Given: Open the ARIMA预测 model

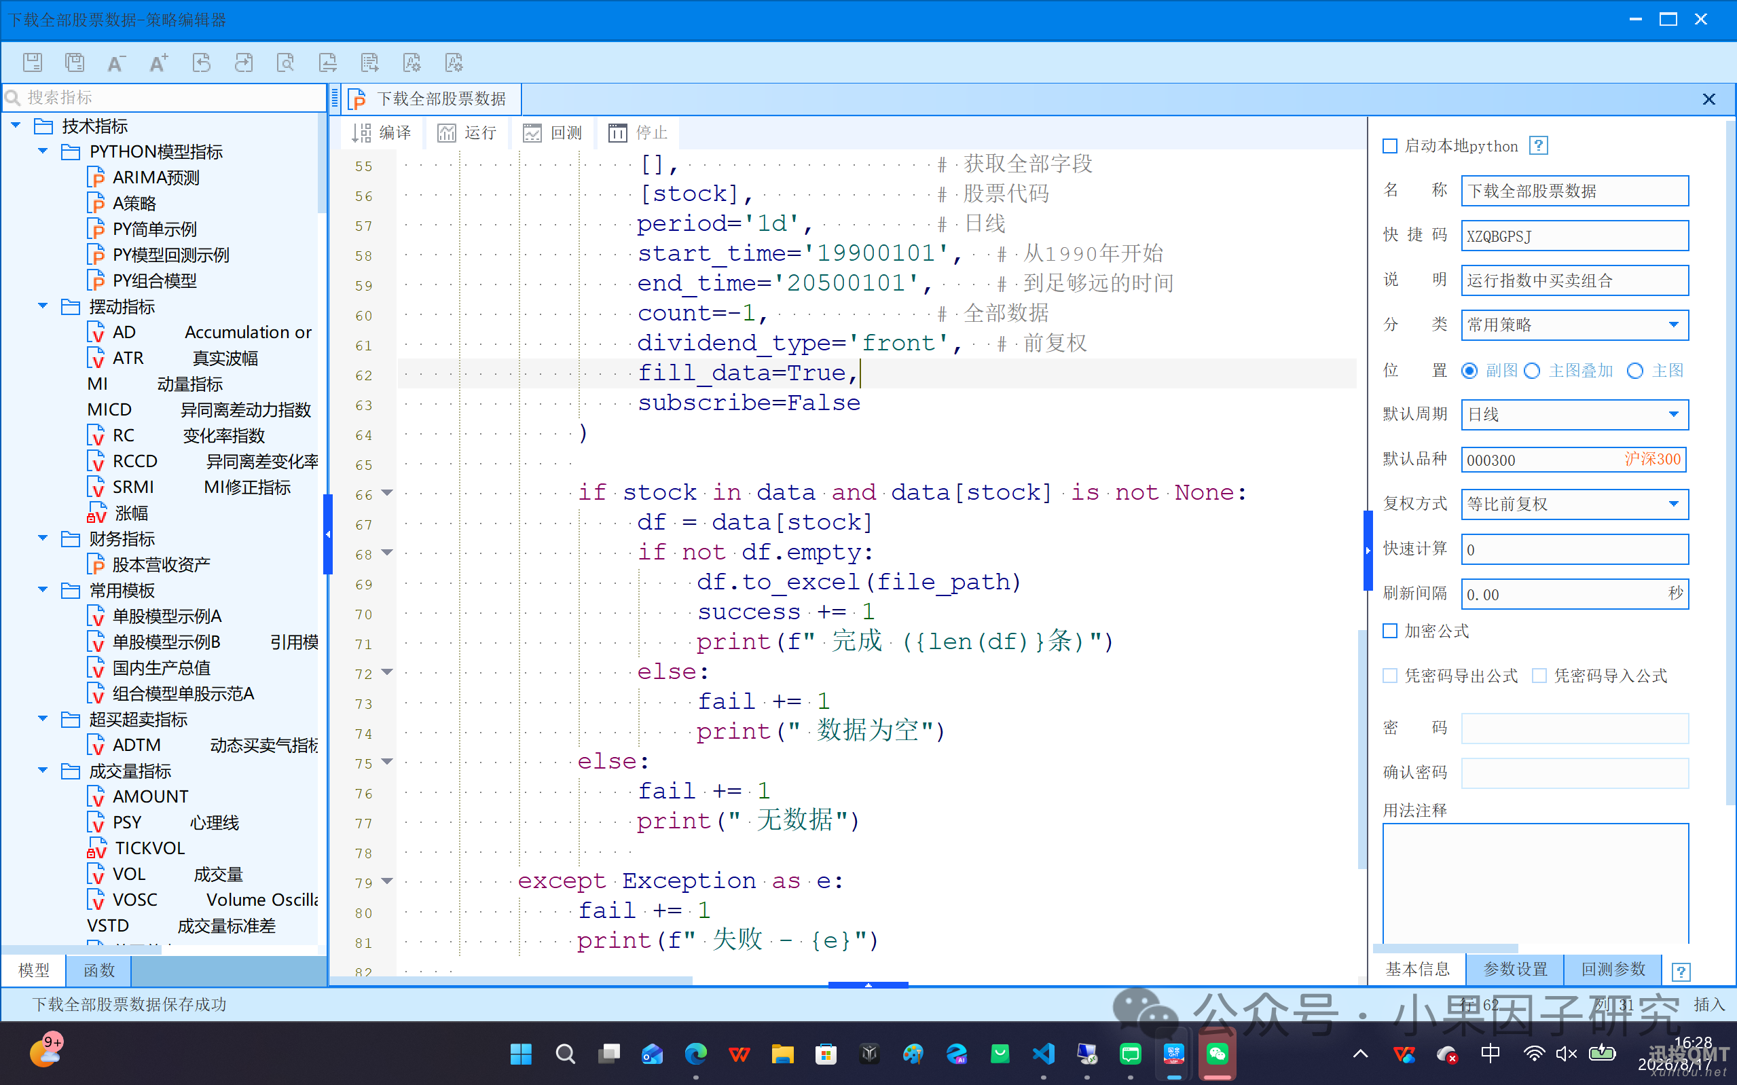Looking at the screenshot, I should 156,177.
